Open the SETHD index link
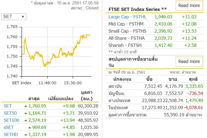 pos(10,134)
